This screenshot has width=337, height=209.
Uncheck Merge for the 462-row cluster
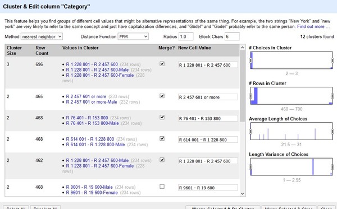[x=162, y=160]
